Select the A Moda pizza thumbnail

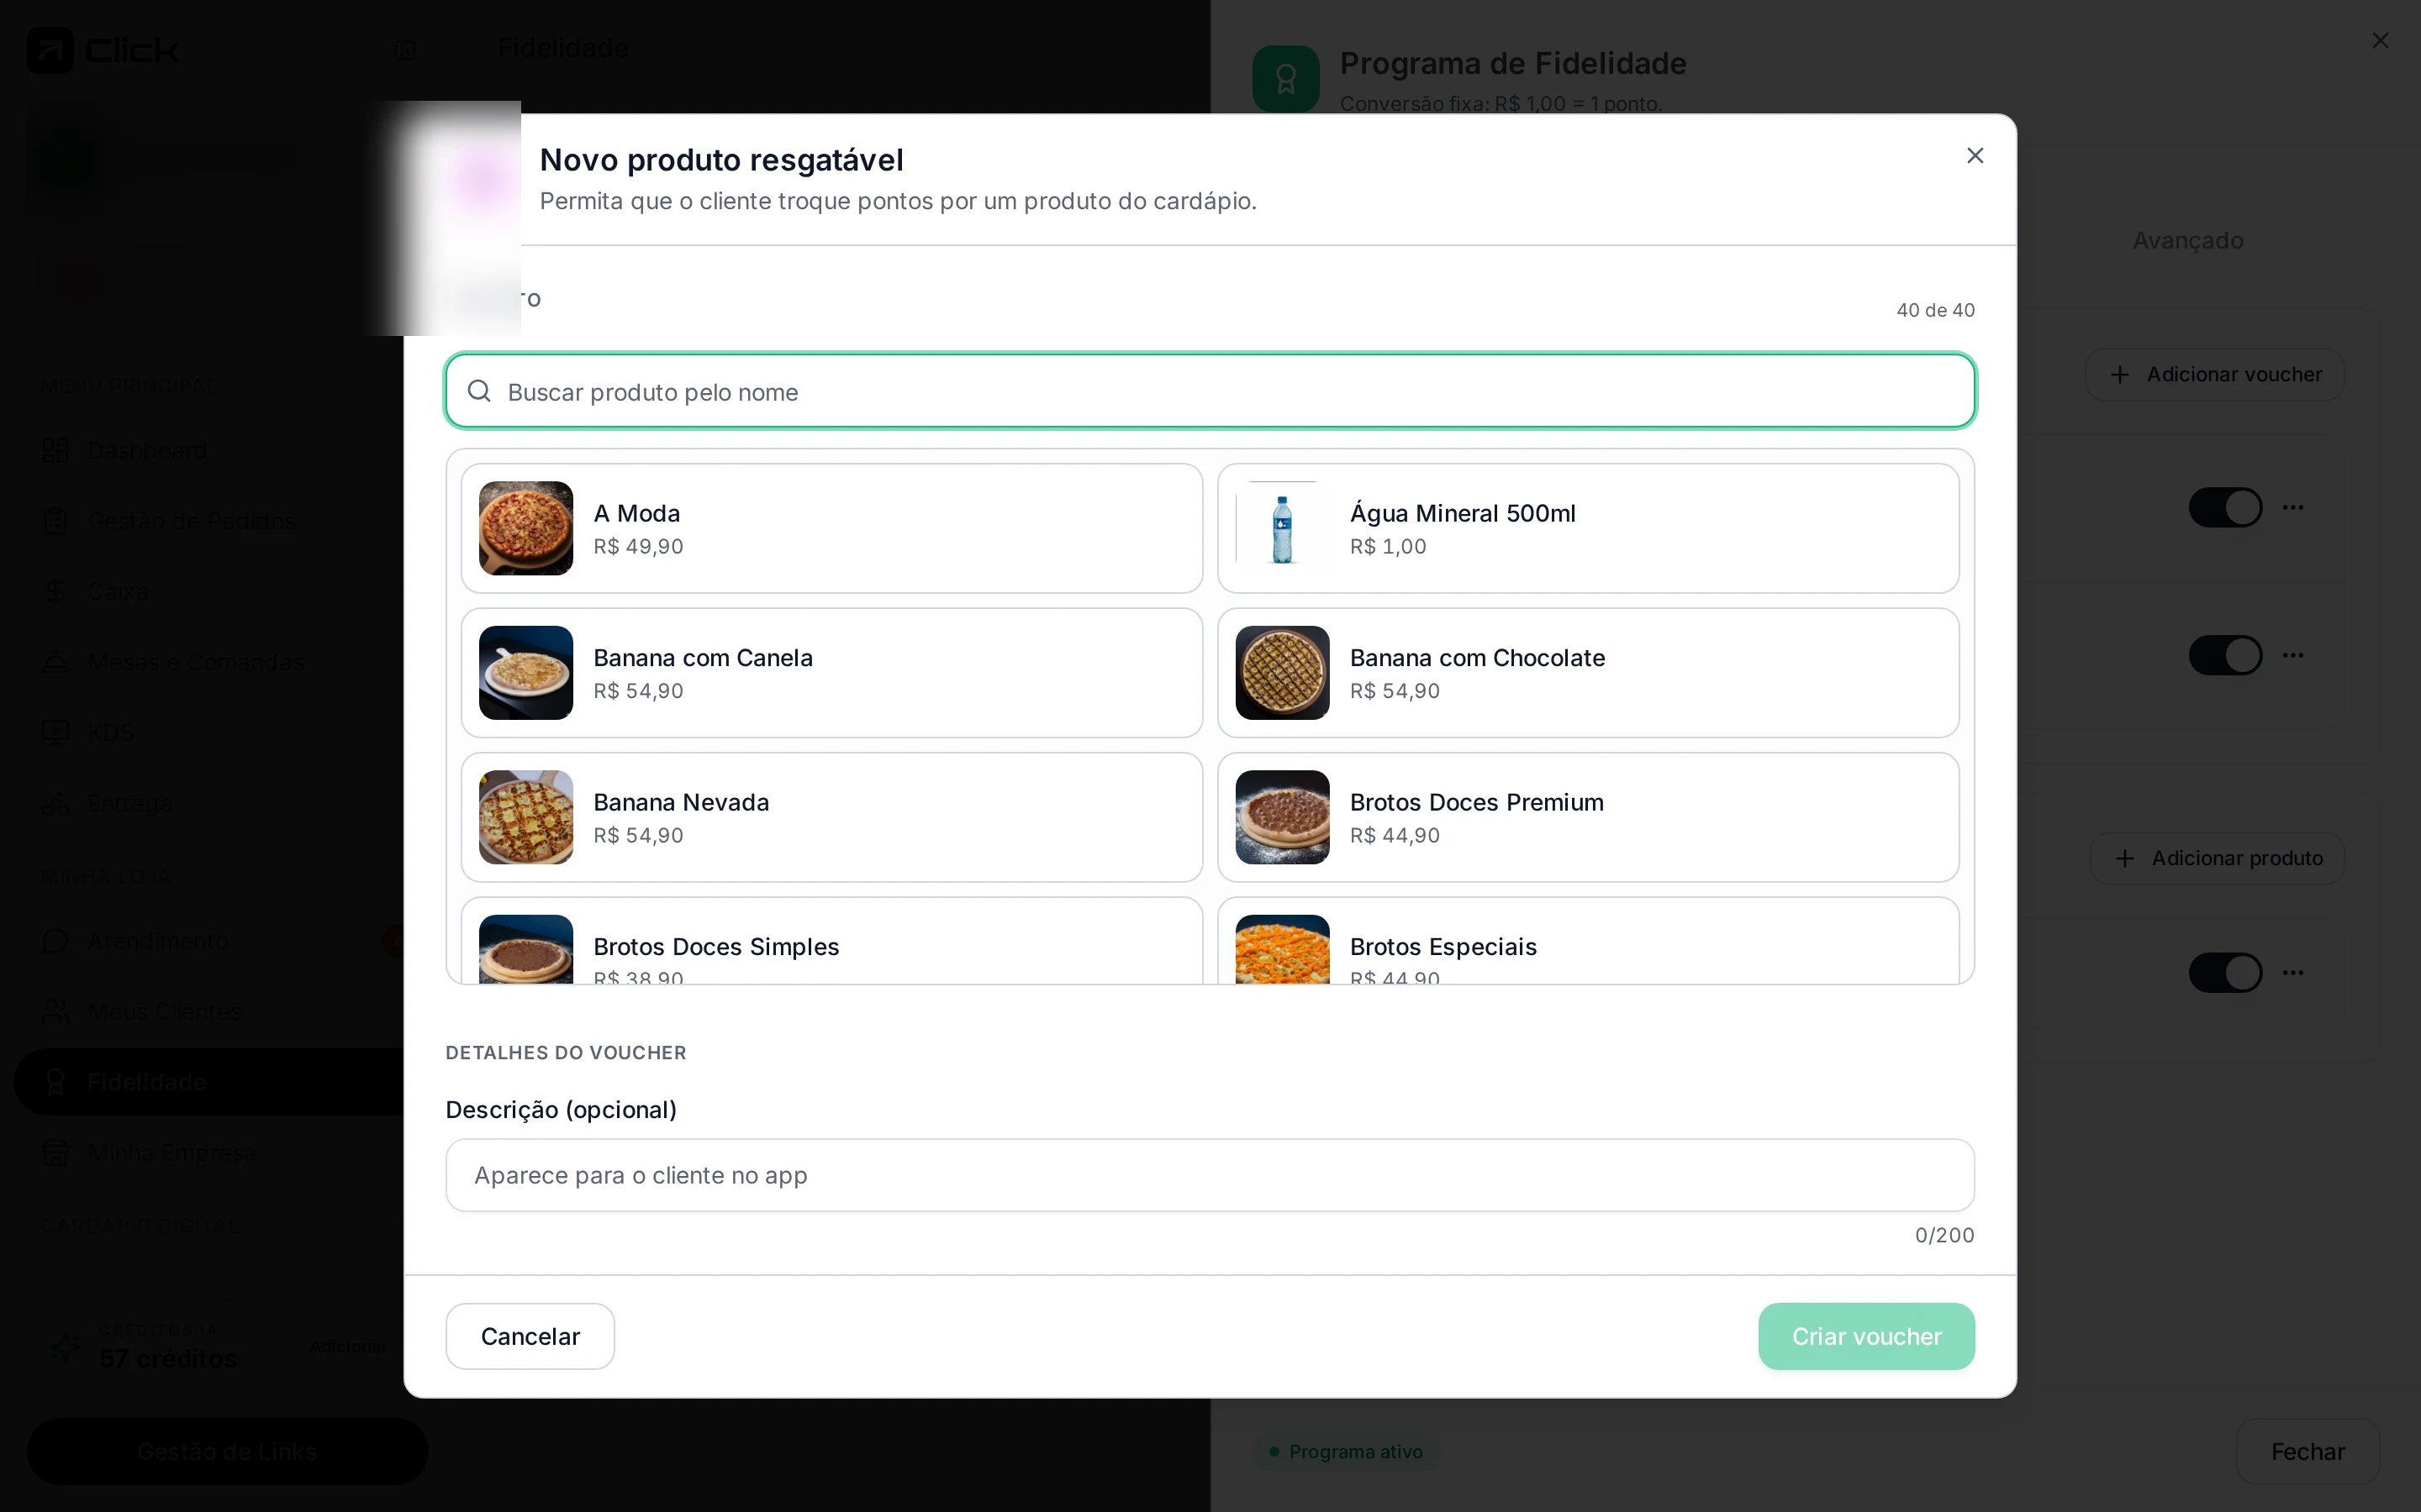(x=526, y=528)
